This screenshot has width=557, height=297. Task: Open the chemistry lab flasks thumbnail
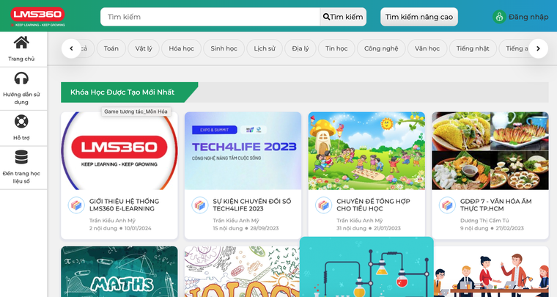coord(366,267)
